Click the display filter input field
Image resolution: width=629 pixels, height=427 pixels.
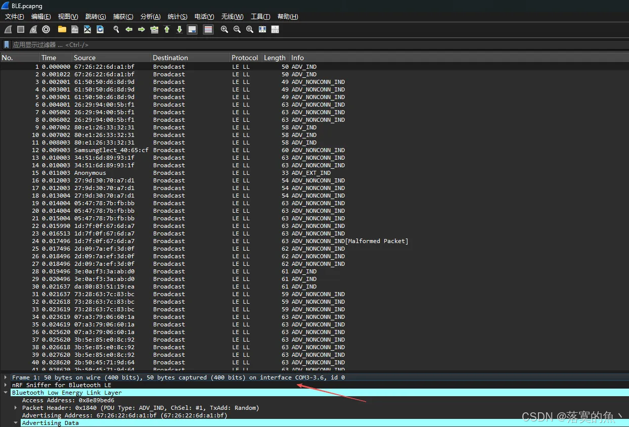pos(319,44)
